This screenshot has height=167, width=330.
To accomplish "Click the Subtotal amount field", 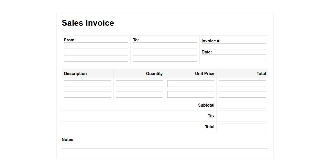I will [242, 105].
